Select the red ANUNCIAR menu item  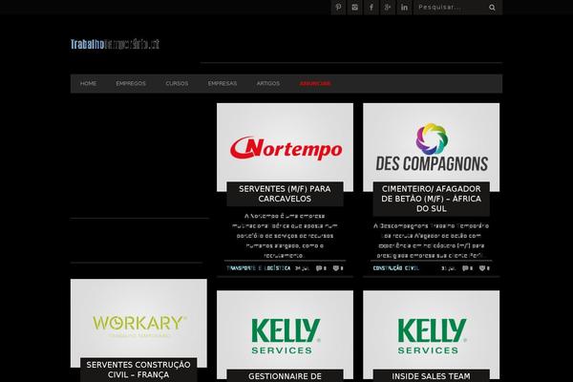point(315,84)
